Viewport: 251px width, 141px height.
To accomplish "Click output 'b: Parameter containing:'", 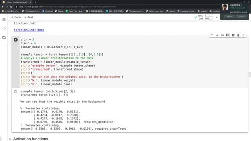I will [40, 125].
